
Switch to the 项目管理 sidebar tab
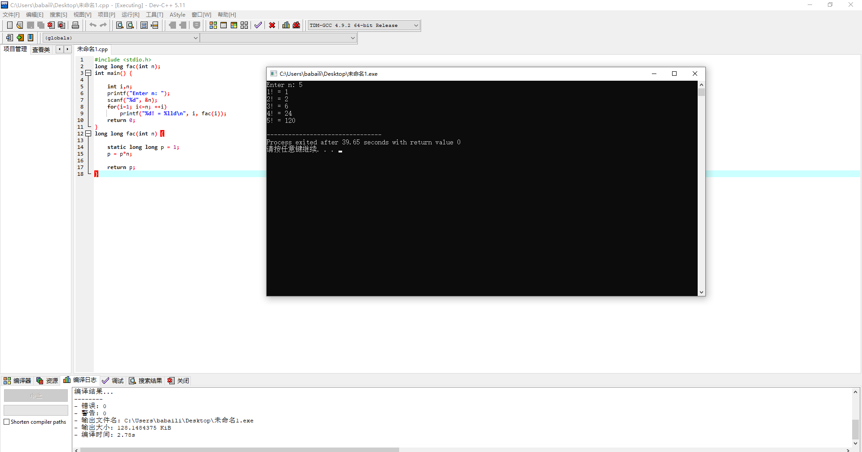[x=15, y=49]
